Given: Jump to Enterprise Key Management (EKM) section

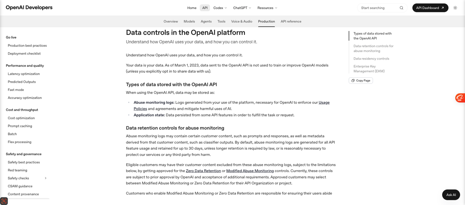Looking at the screenshot, I should point(369,69).
